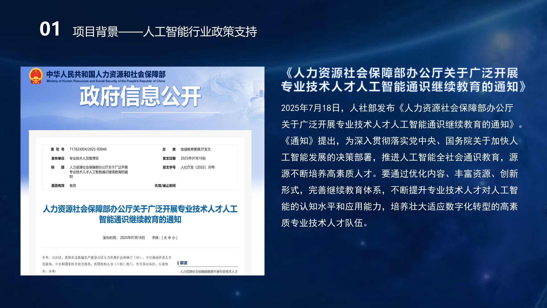
Task: Click the ministry name 中华人民共和国人力资源和社会保障部
Action: click(x=106, y=74)
